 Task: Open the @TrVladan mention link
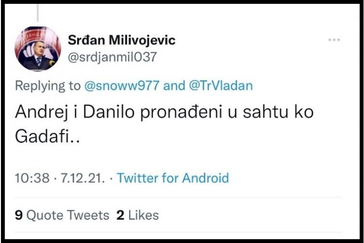[x=221, y=85]
